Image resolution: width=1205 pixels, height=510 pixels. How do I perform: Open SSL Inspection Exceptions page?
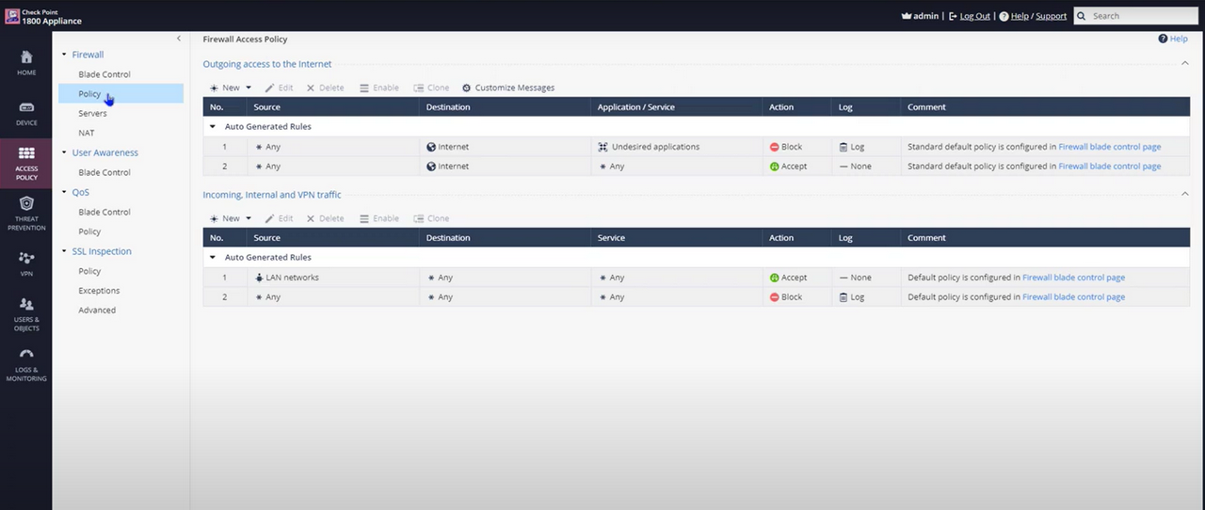[x=99, y=291]
